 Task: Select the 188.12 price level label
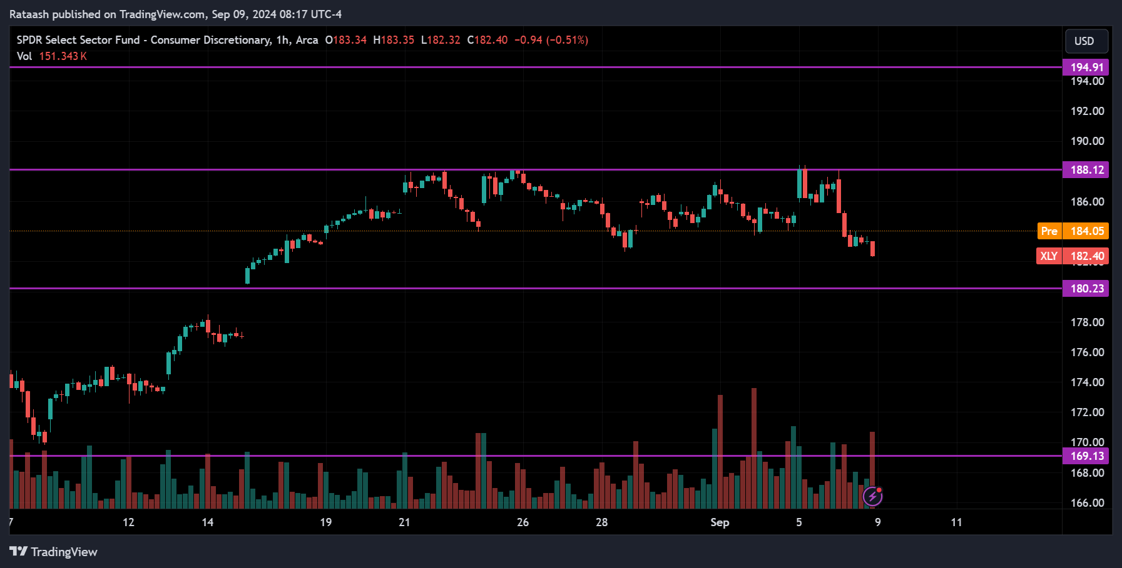1086,170
